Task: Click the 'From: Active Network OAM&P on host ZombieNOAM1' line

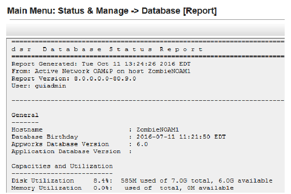Action: 101,71
